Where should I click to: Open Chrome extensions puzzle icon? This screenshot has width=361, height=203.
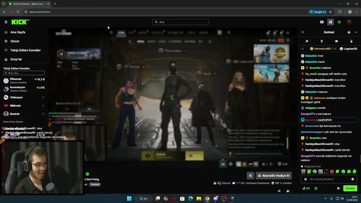[340, 12]
